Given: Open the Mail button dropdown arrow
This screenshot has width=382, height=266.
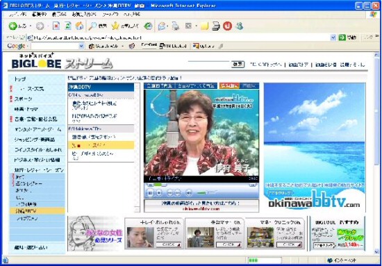Looking at the screenshot, I should [168, 26].
